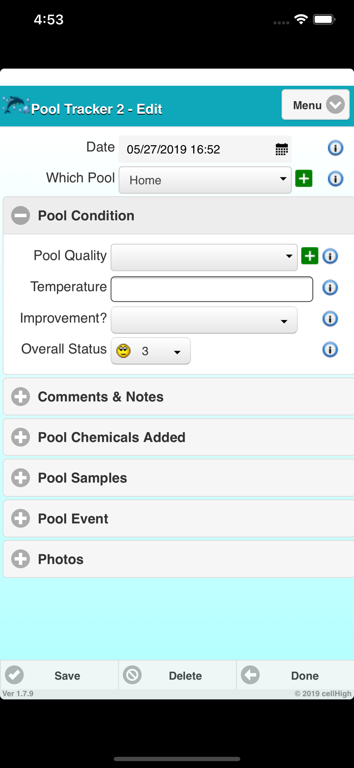Collapse the Pool Condition section
Screen dimensions: 354x768
click(21, 215)
